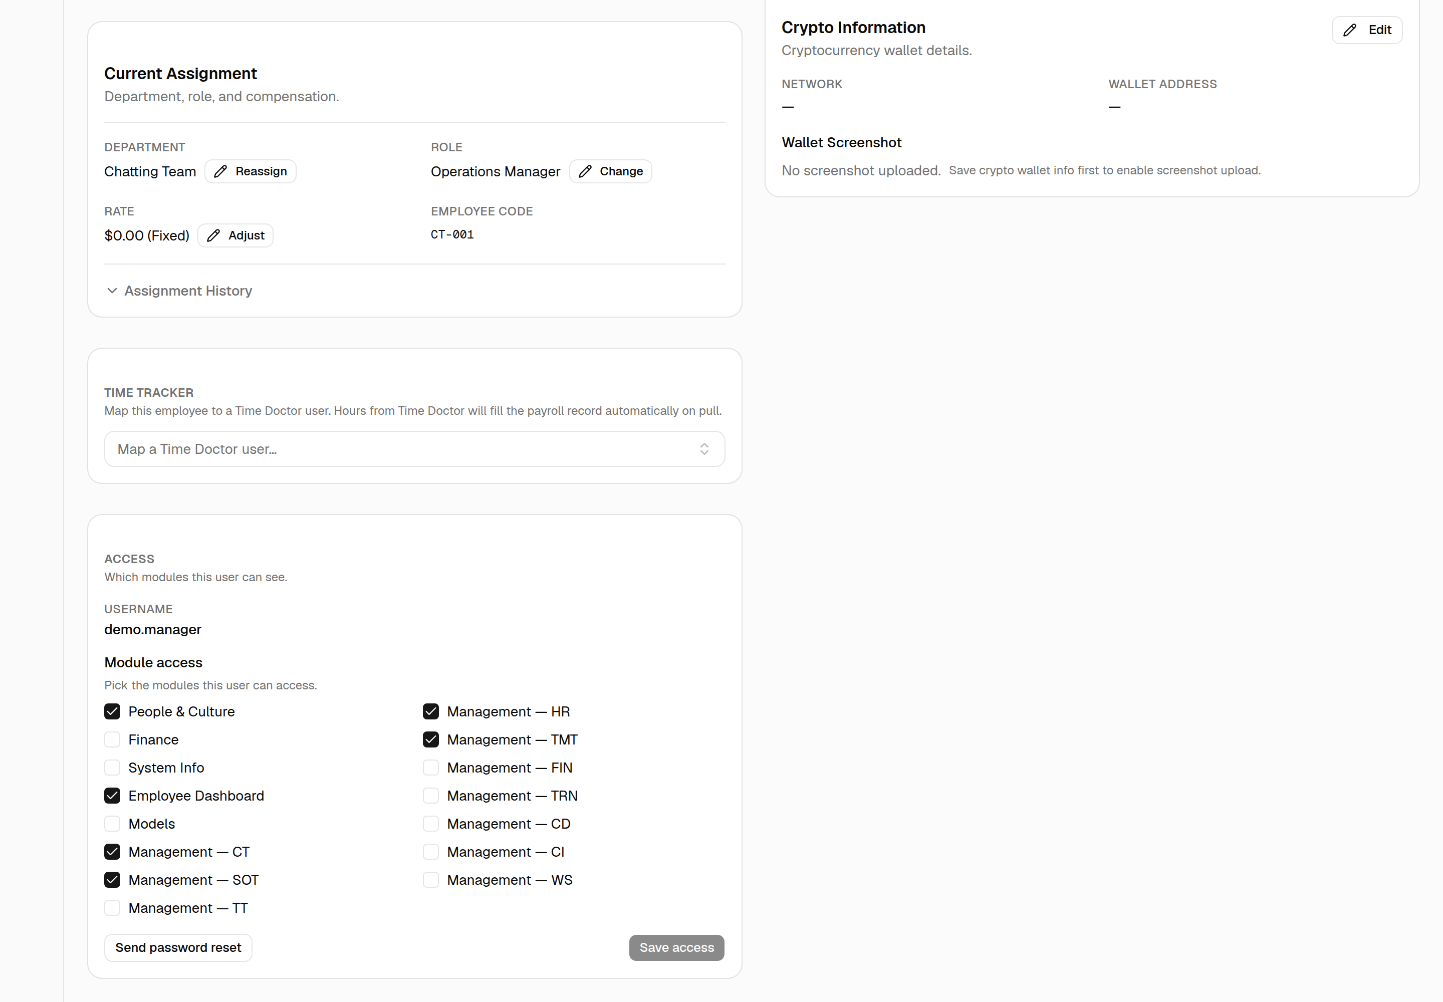The image size is (1443, 1002).
Task: Click the username demo.manager
Action: (153, 629)
